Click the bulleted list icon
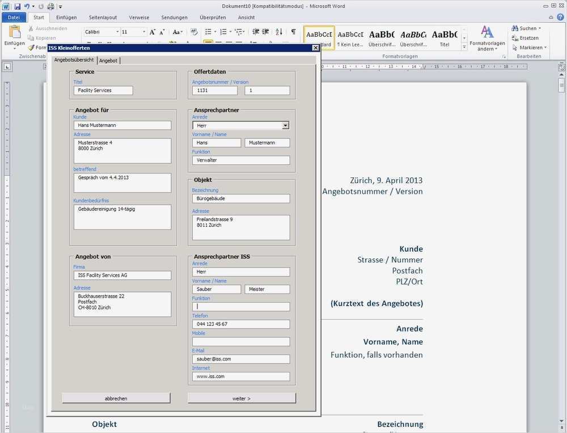The height and width of the screenshot is (433, 567). coord(208,32)
